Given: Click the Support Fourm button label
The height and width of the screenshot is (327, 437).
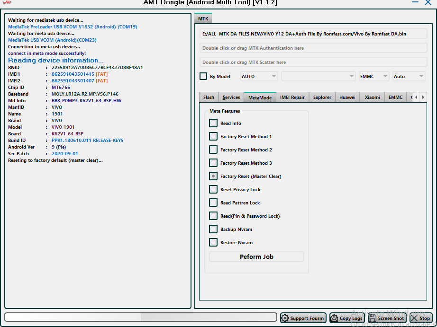Looking at the screenshot, I should 307,318.
